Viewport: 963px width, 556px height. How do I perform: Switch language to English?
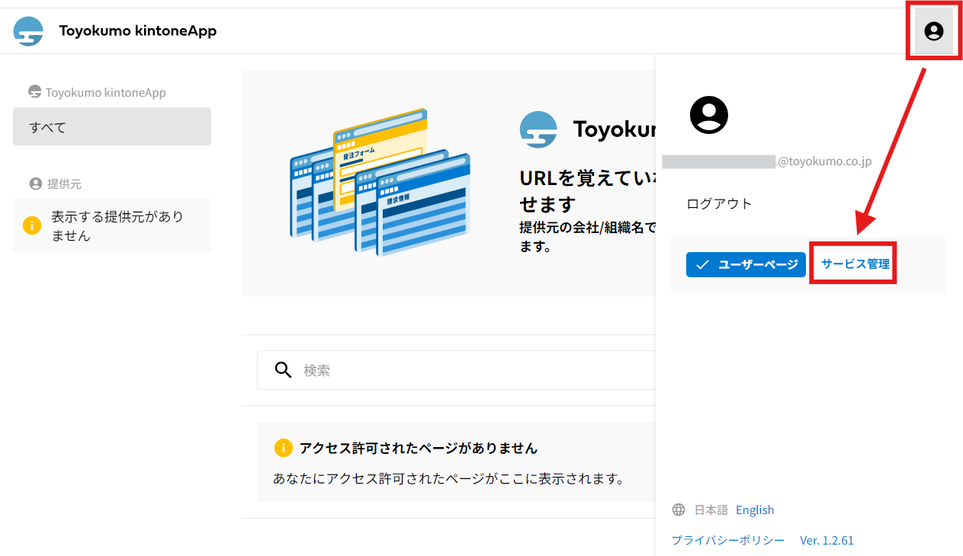755,510
